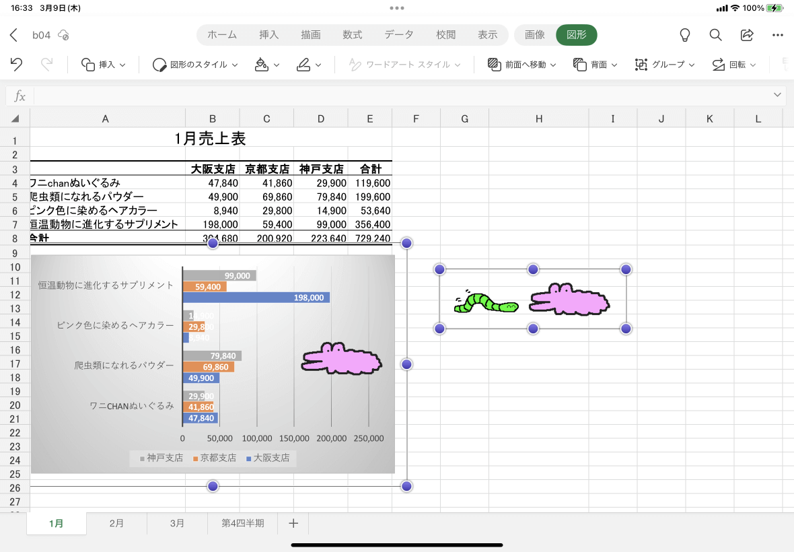Image resolution: width=794 pixels, height=552 pixels.
Task: Click the 神戸支店 legend entry
Action: point(161,458)
